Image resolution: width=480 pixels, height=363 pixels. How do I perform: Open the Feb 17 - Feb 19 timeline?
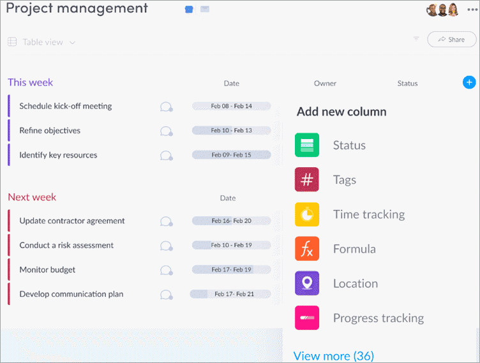[x=232, y=270]
